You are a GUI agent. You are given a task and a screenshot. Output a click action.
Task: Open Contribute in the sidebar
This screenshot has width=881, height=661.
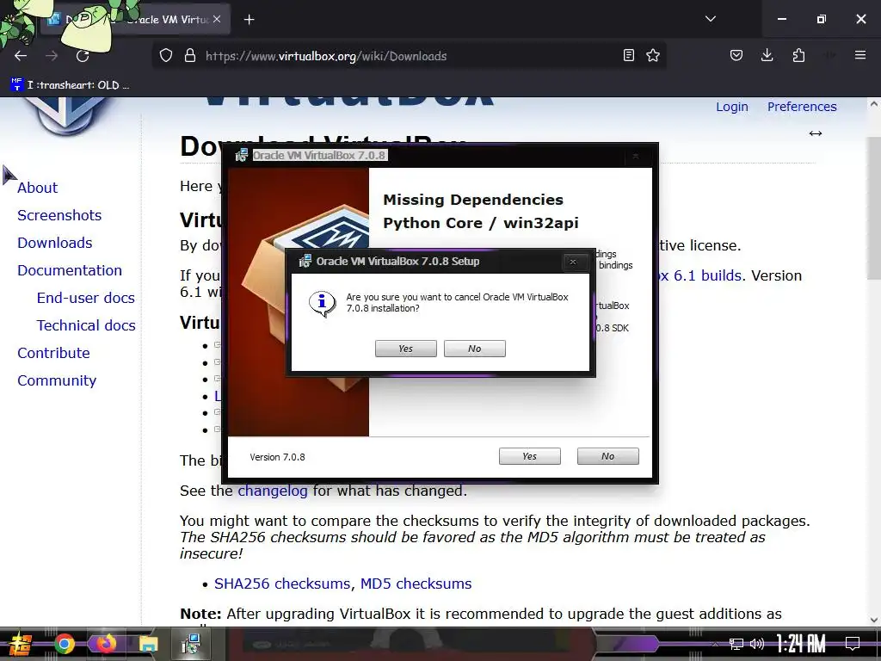pos(54,353)
